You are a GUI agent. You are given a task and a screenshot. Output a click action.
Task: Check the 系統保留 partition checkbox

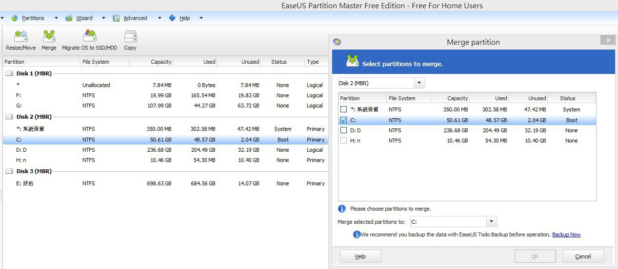click(343, 109)
